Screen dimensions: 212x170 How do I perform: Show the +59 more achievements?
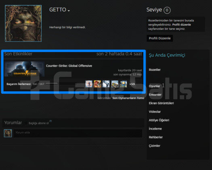[132, 84]
